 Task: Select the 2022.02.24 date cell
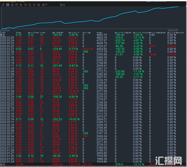[7, 97]
